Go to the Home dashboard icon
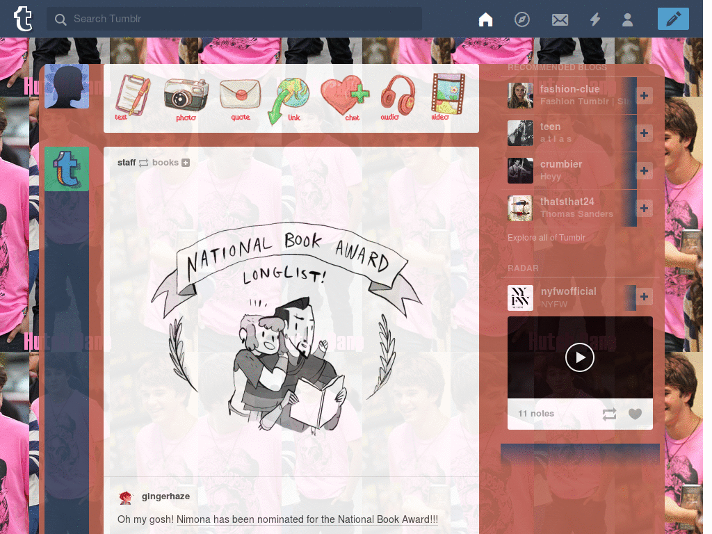The image size is (712, 534). pyautogui.click(x=485, y=19)
